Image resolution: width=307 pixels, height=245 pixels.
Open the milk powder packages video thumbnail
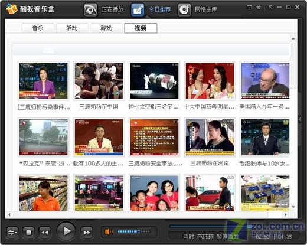point(265,193)
